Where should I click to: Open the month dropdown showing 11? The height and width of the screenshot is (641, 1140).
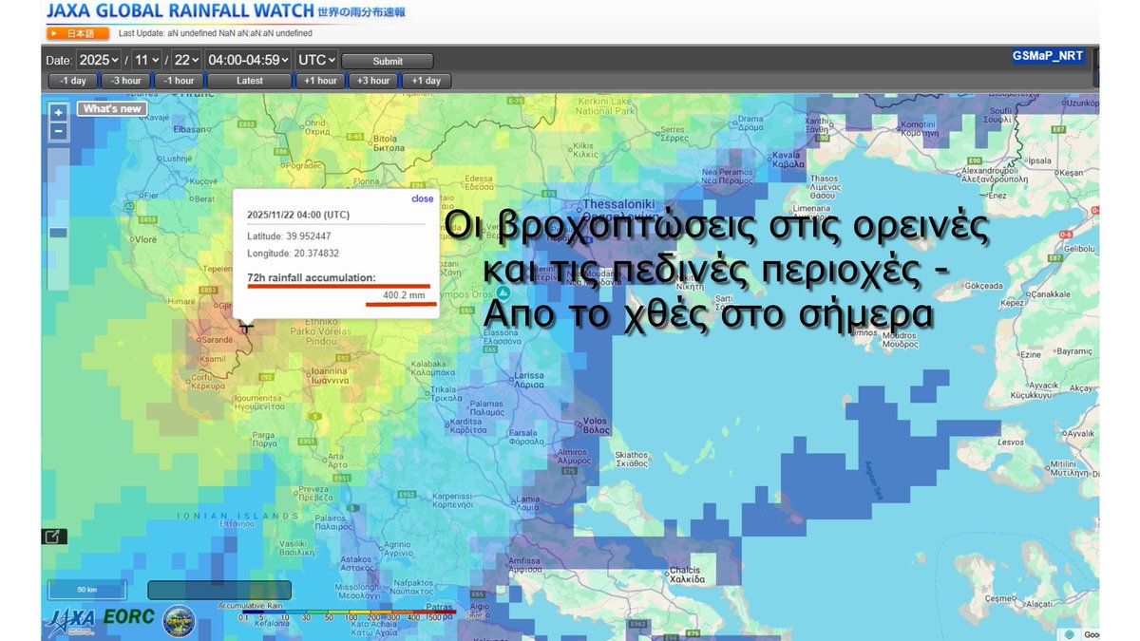click(145, 59)
